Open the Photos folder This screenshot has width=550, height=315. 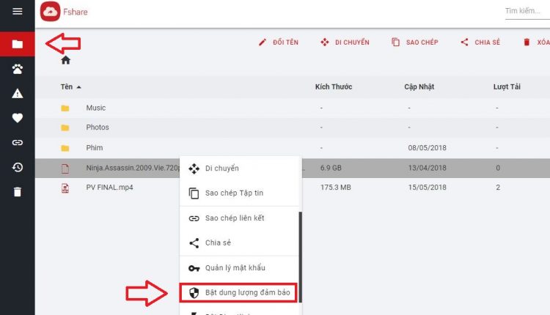98,127
